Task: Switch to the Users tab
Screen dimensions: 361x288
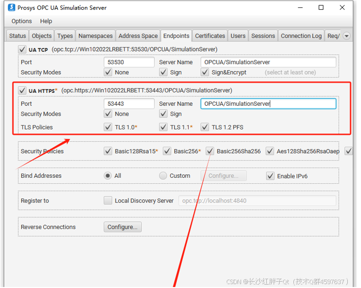Action: point(238,36)
